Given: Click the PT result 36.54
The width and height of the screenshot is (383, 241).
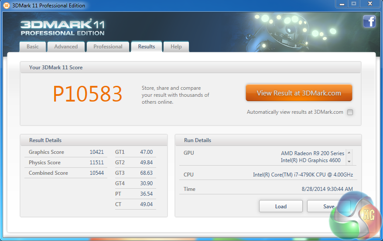Looking at the screenshot, I should 146,194.
